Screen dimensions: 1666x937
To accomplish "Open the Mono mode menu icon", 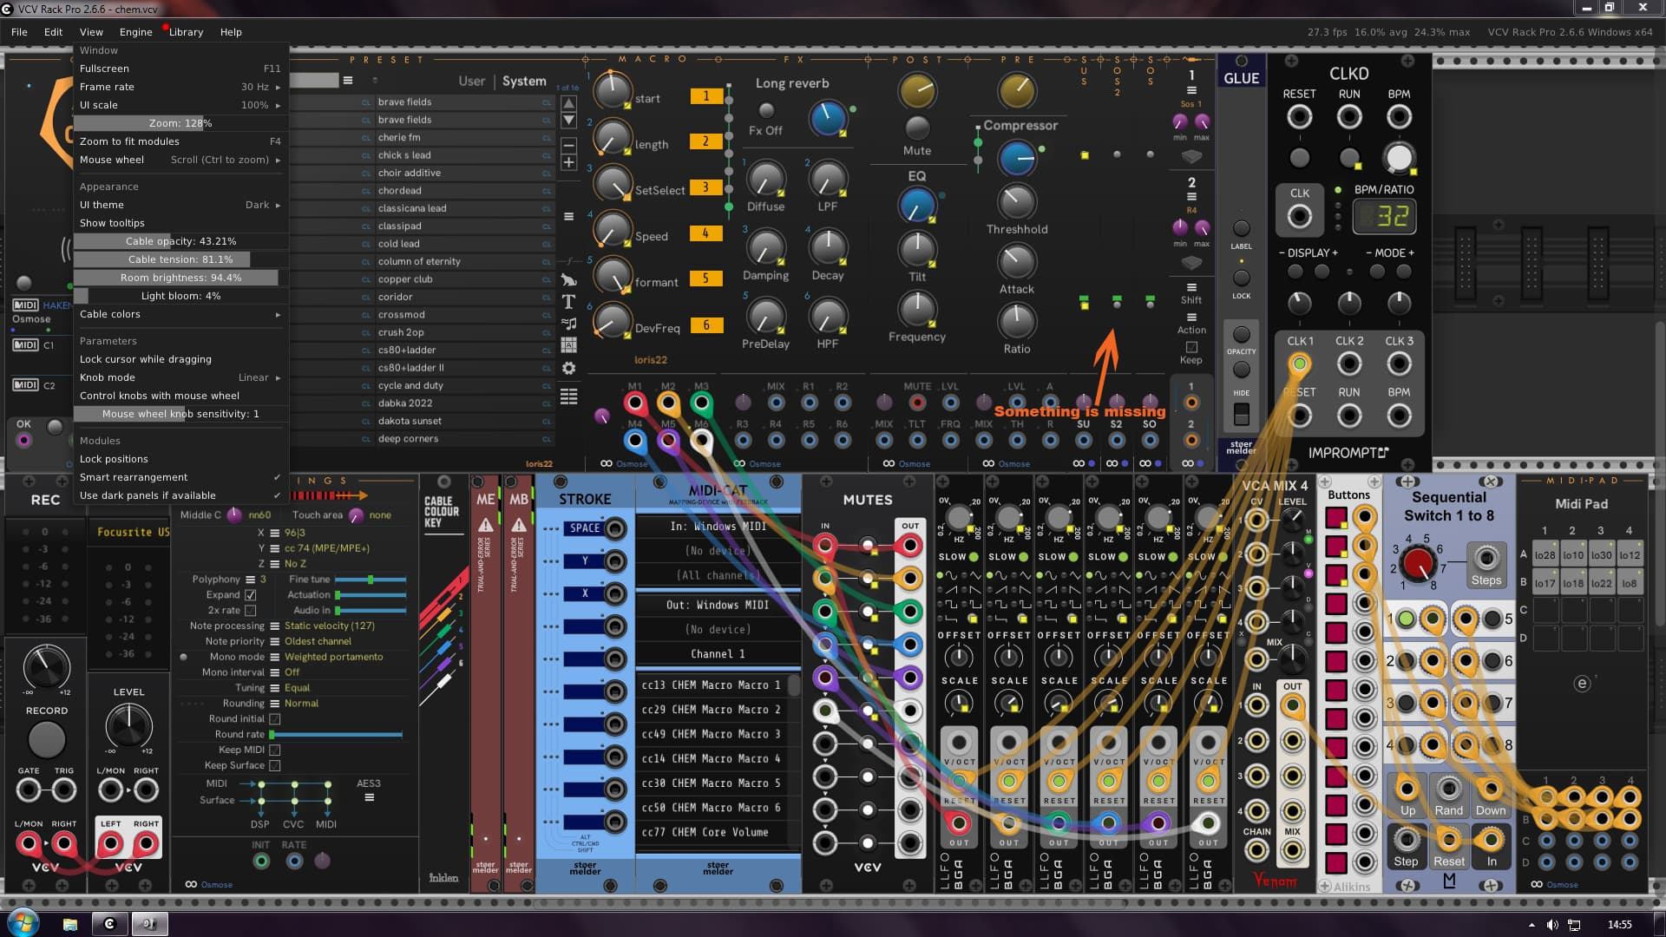I will pos(275,657).
